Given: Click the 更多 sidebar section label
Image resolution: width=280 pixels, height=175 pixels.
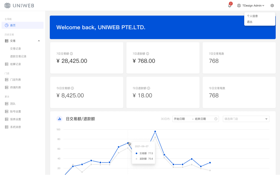Looking at the screenshot, I should coord(7,97).
